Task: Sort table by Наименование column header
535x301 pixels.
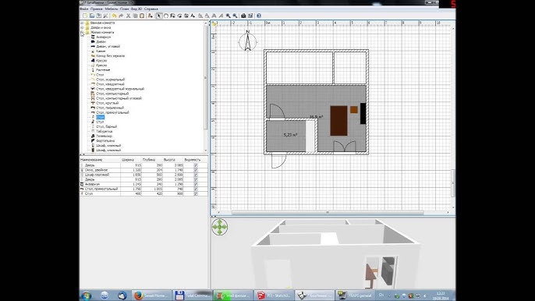Action: 100,160
